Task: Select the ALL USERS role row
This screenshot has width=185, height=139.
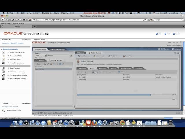Action: (x=127, y=77)
